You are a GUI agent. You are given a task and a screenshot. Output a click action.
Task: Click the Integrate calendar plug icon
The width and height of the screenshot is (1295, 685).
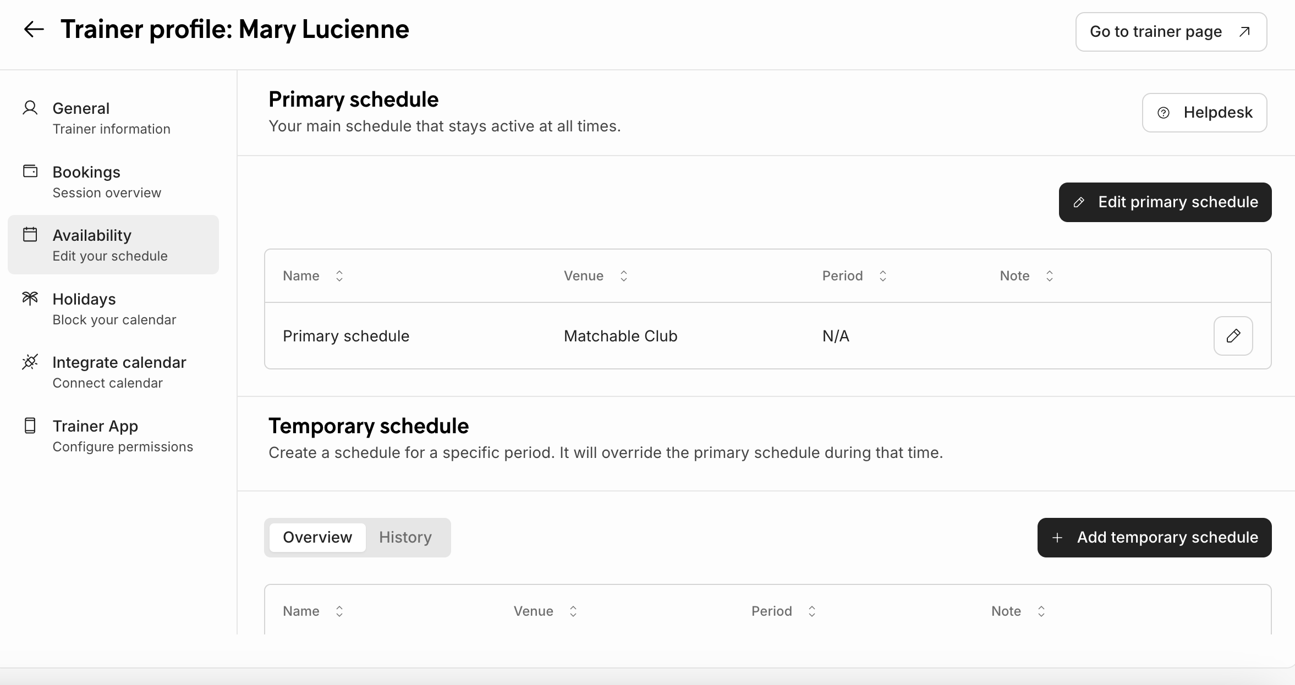click(x=30, y=362)
